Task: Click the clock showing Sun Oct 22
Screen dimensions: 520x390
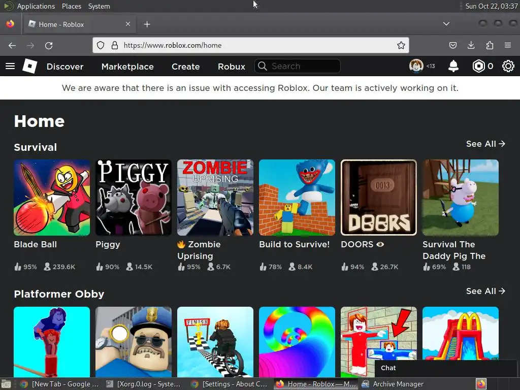Action: point(491,6)
